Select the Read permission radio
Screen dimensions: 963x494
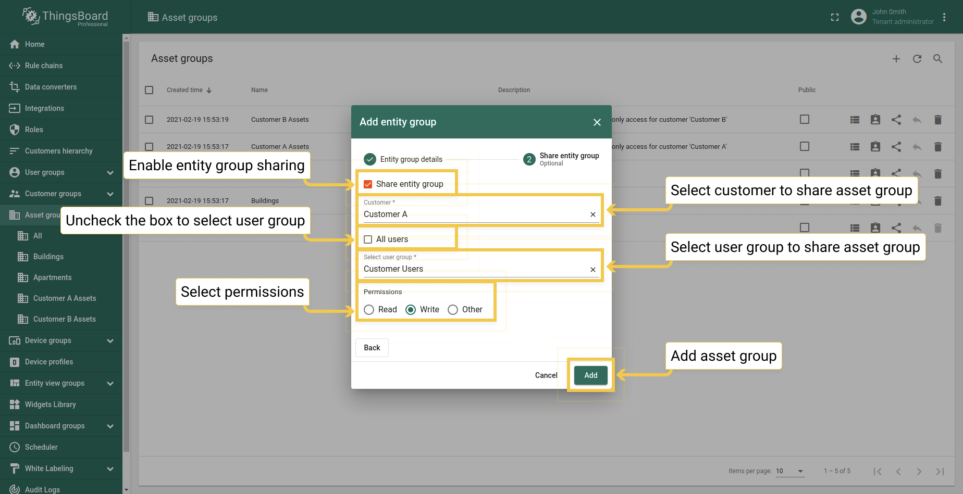pos(369,310)
